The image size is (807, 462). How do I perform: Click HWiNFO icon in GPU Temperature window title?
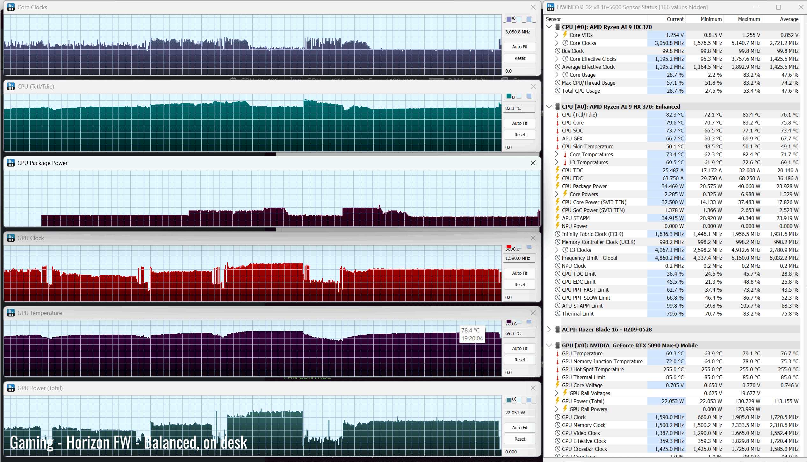[11, 313]
